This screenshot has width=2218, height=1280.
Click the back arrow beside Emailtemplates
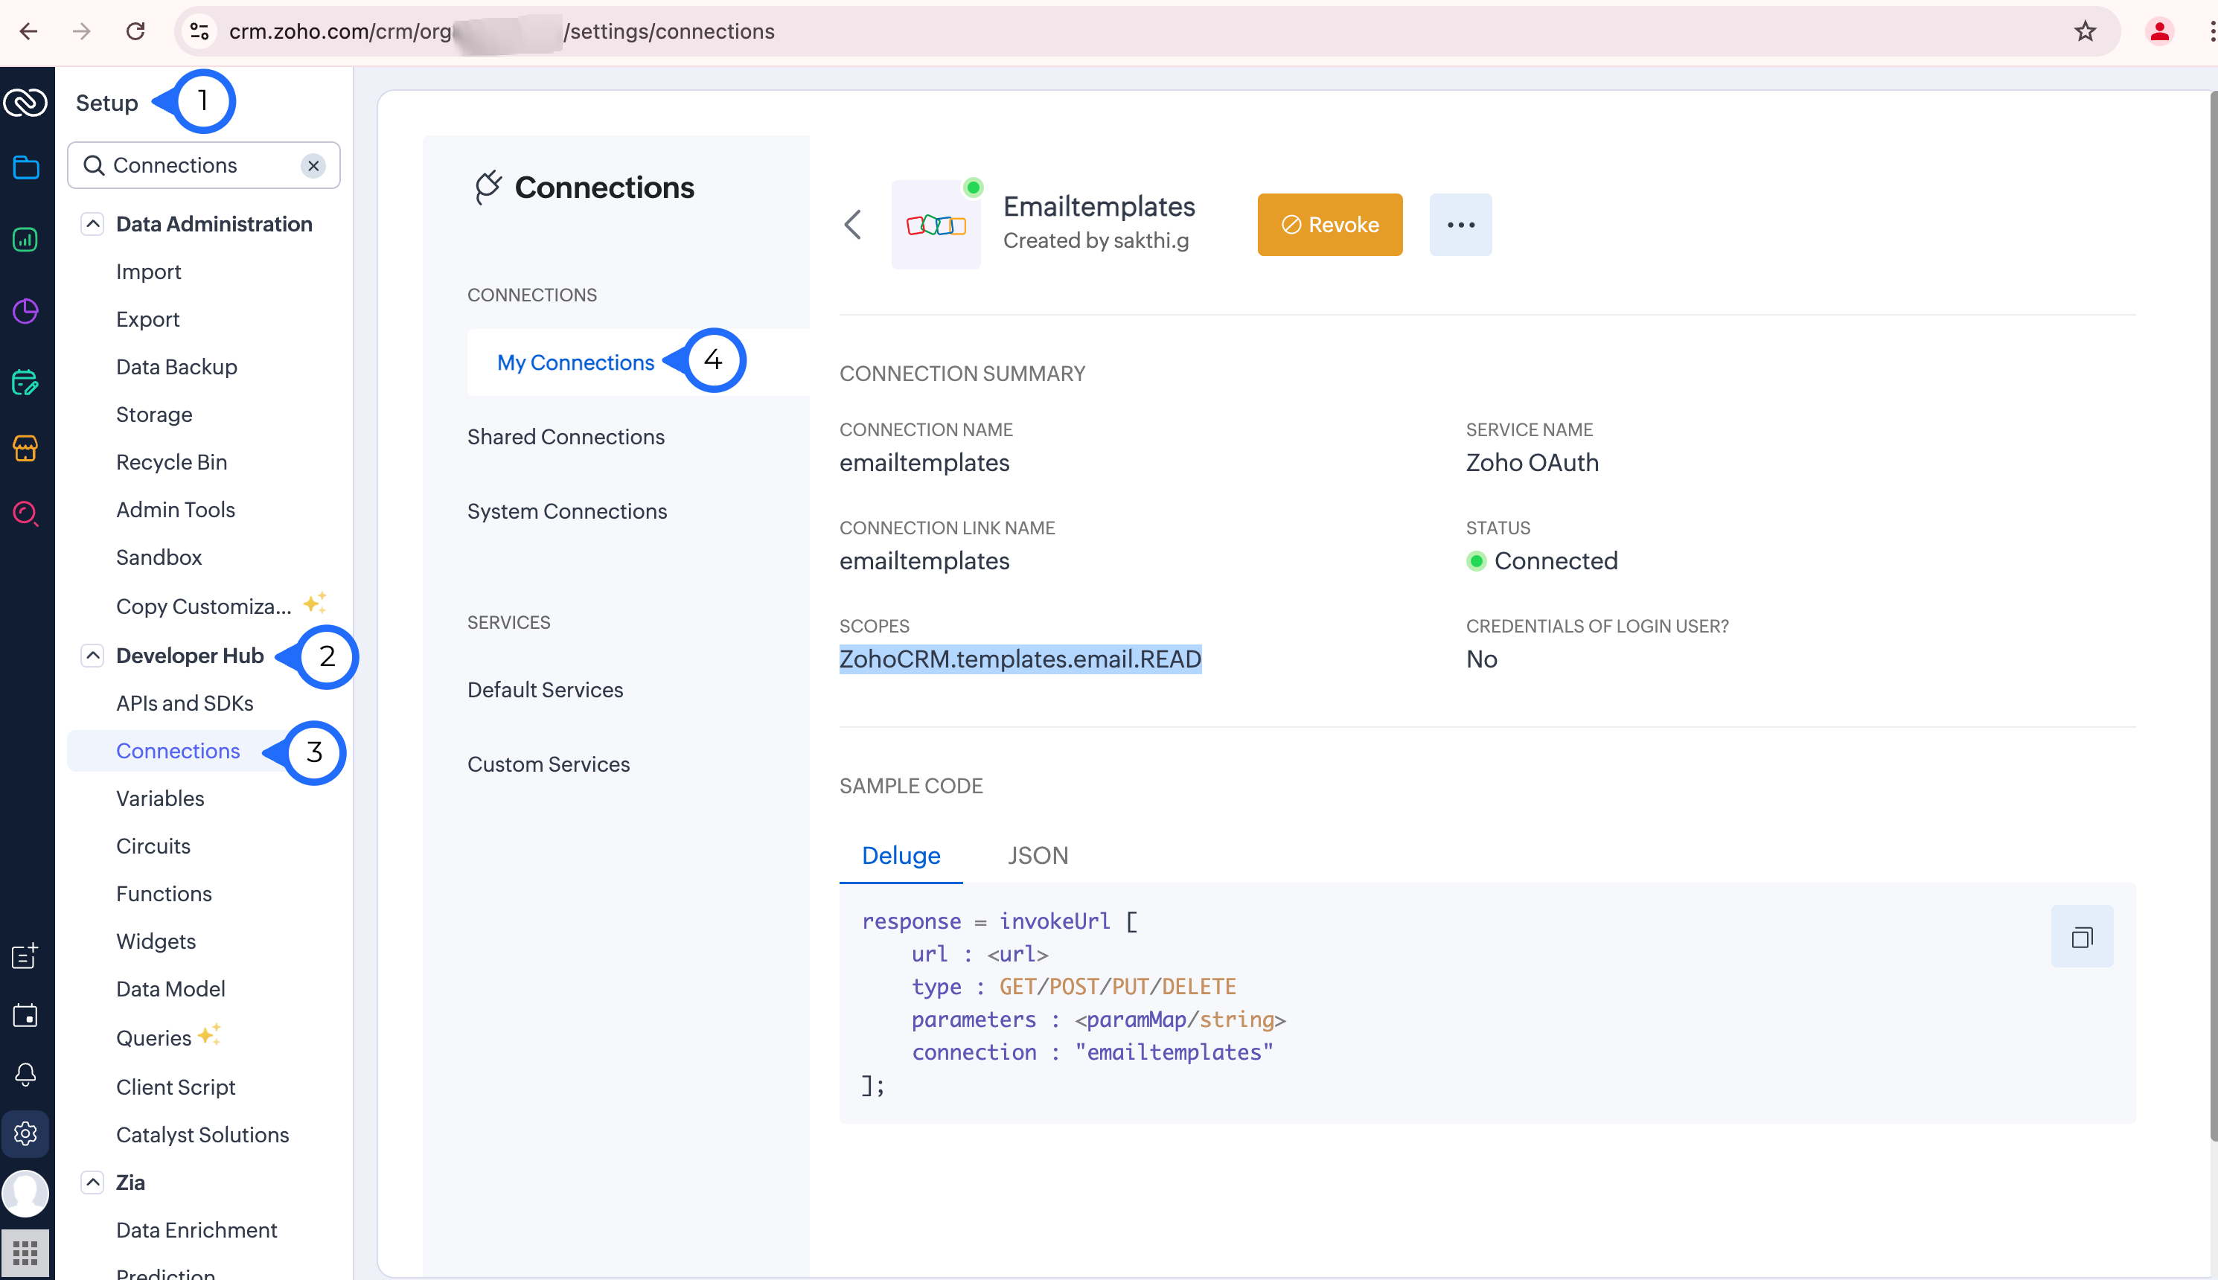pyautogui.click(x=853, y=224)
